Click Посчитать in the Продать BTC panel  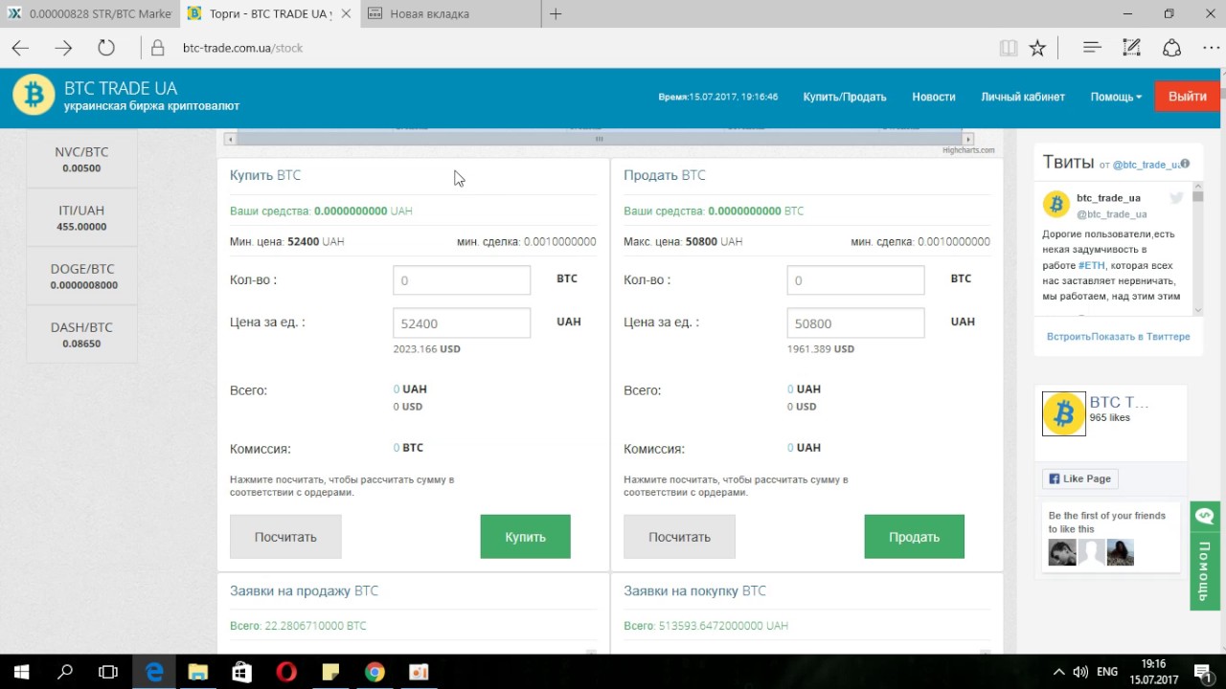pos(679,537)
